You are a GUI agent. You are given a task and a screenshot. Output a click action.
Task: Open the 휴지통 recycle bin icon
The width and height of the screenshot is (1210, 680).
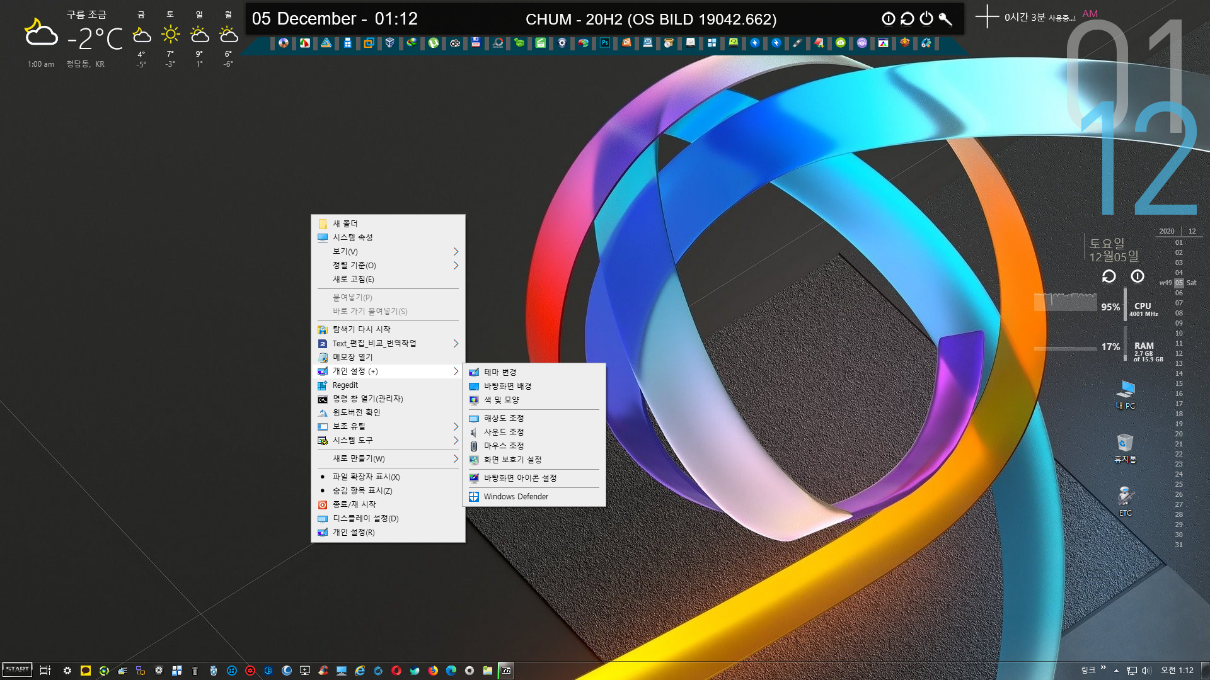coord(1126,448)
